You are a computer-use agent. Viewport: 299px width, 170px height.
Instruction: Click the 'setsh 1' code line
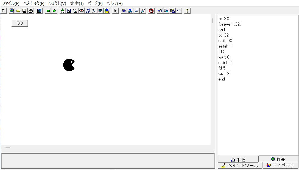(225, 46)
